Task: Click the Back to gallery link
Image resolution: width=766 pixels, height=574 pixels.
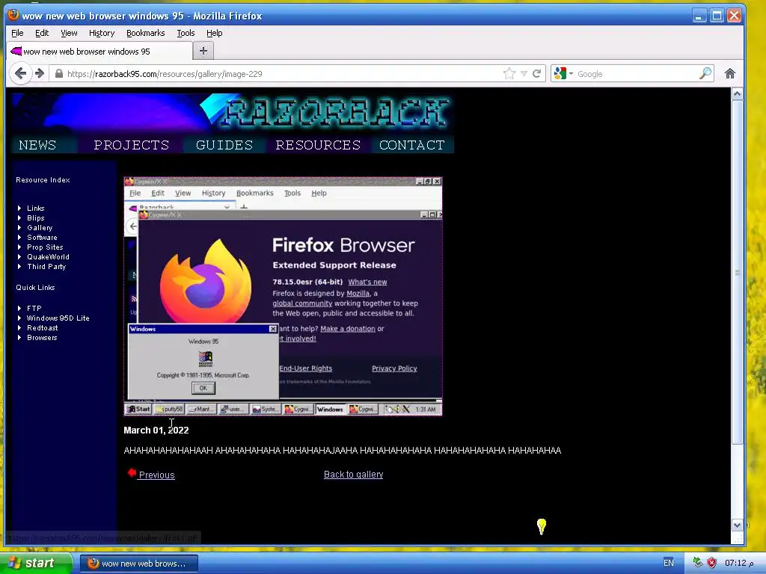Action: click(x=353, y=475)
